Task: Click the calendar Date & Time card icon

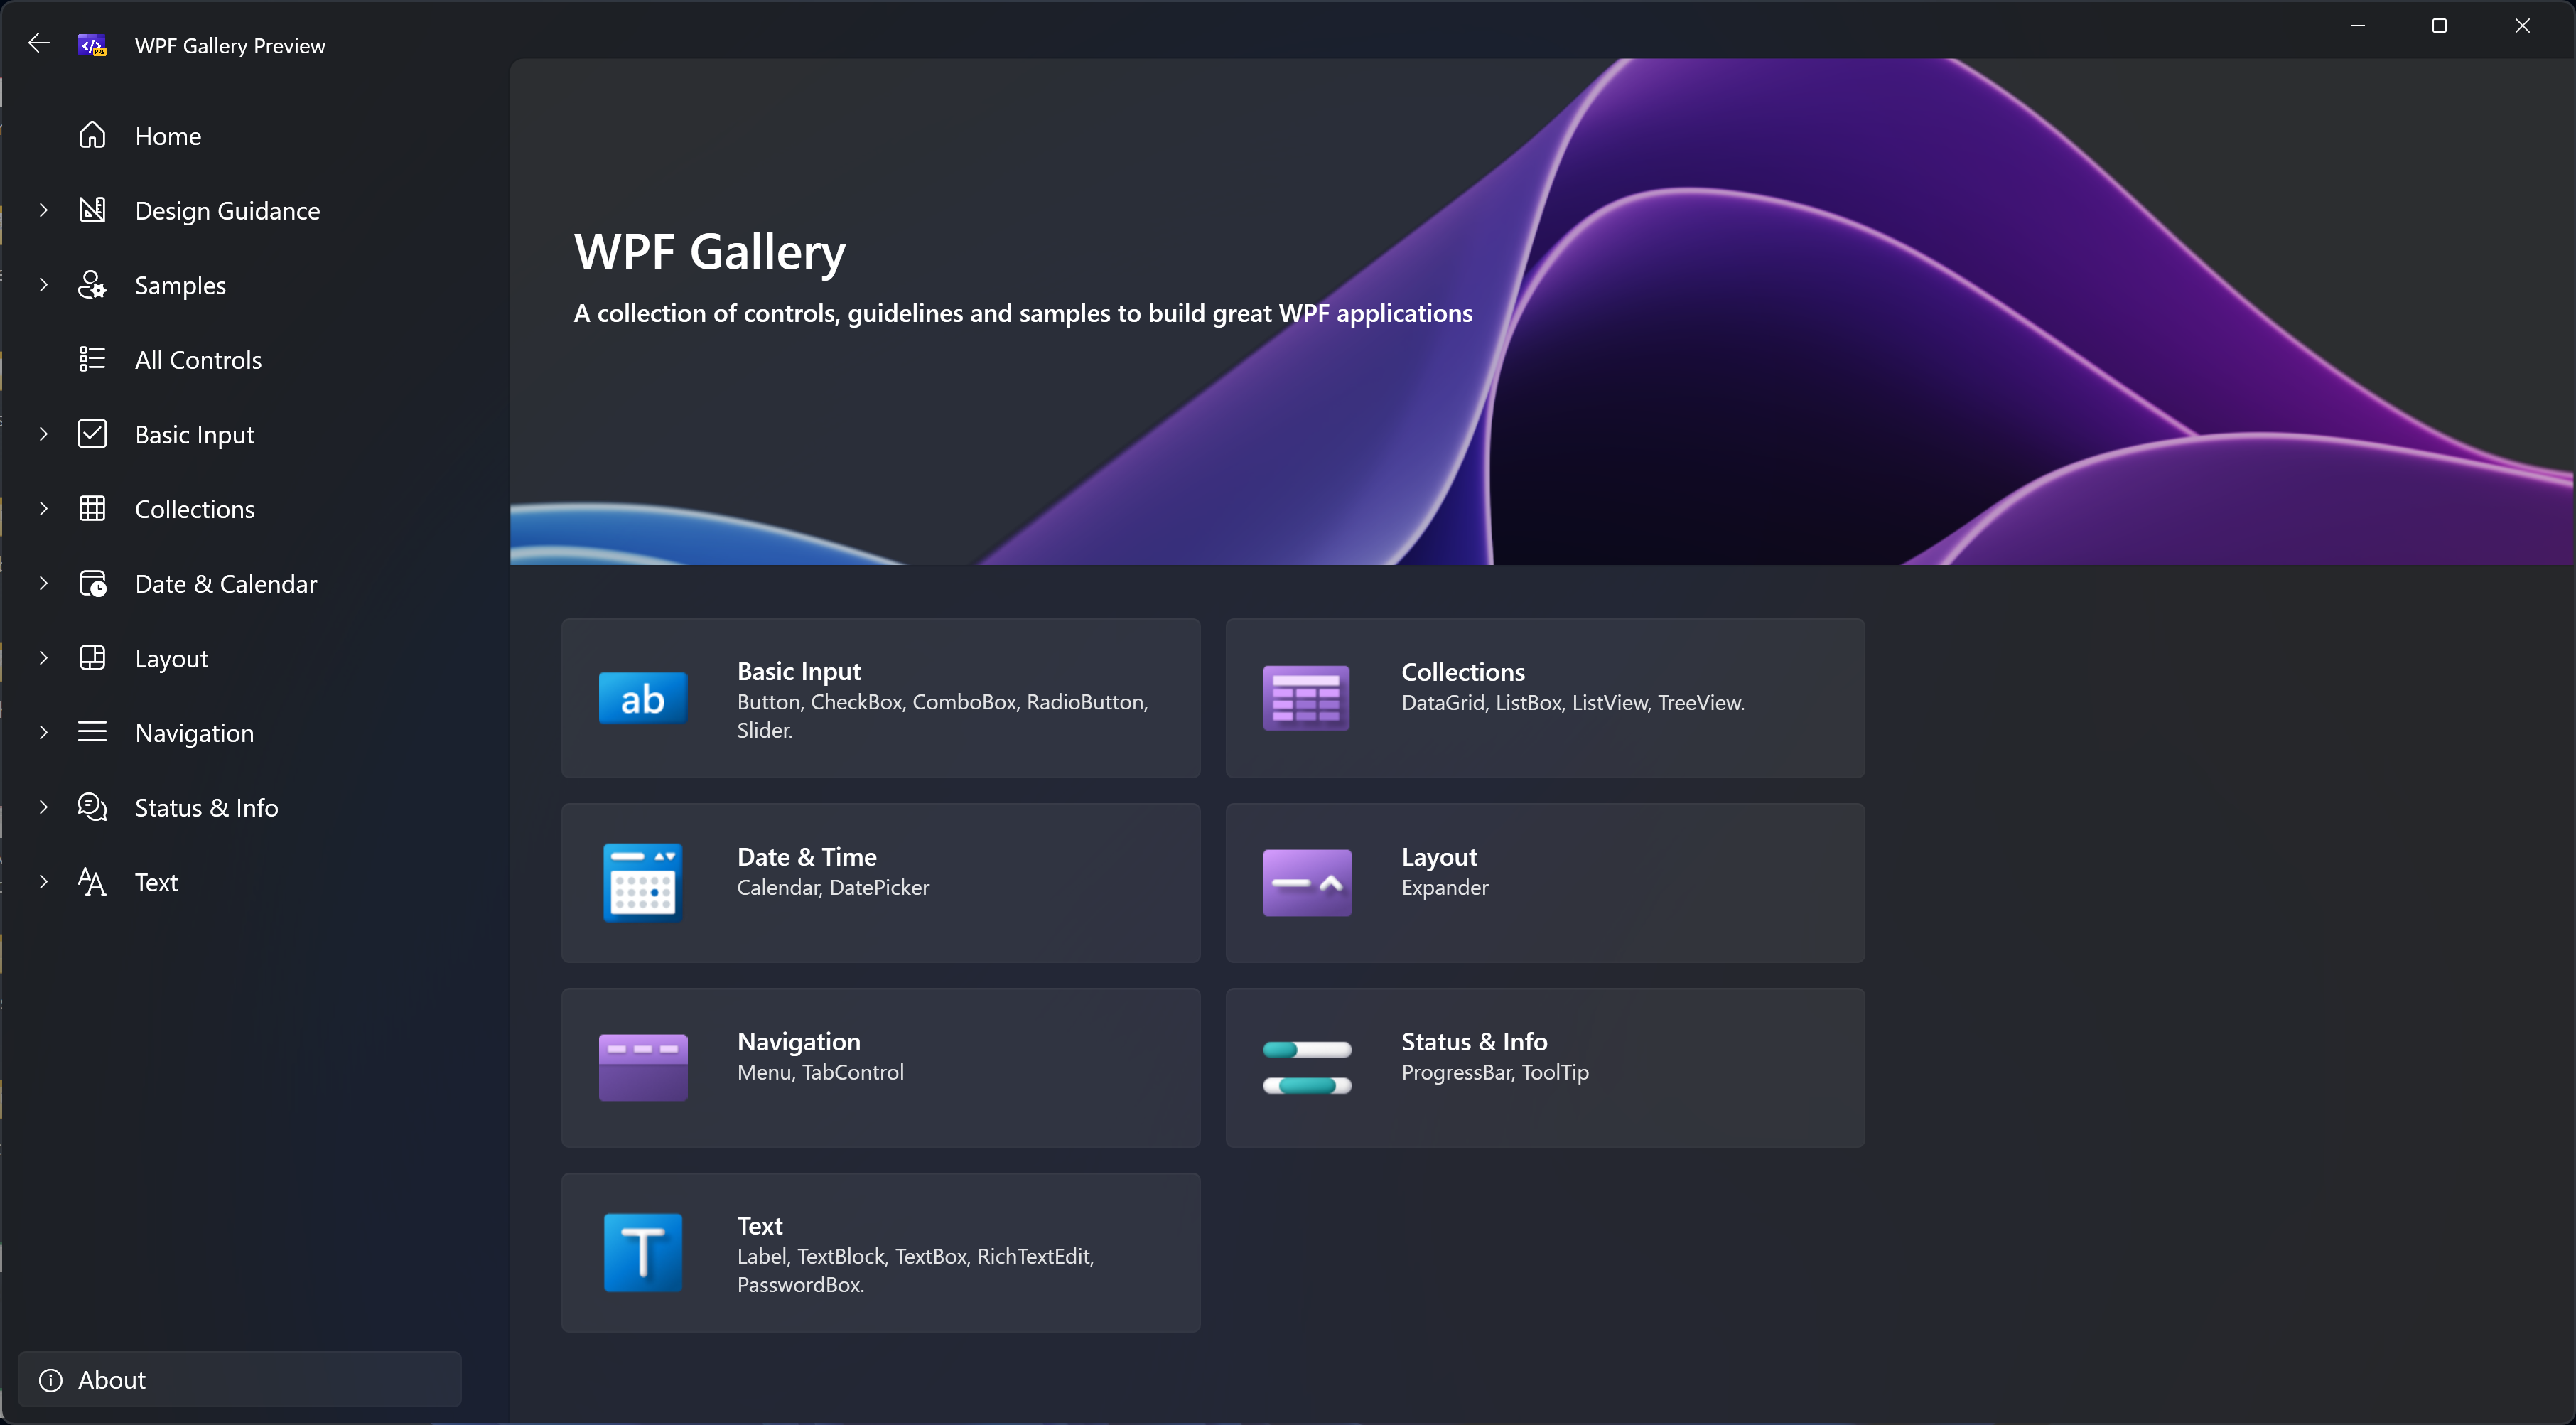Action: click(643, 883)
